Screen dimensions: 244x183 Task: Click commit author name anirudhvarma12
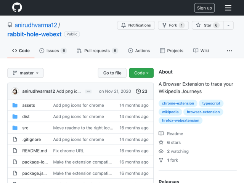[x=39, y=91]
